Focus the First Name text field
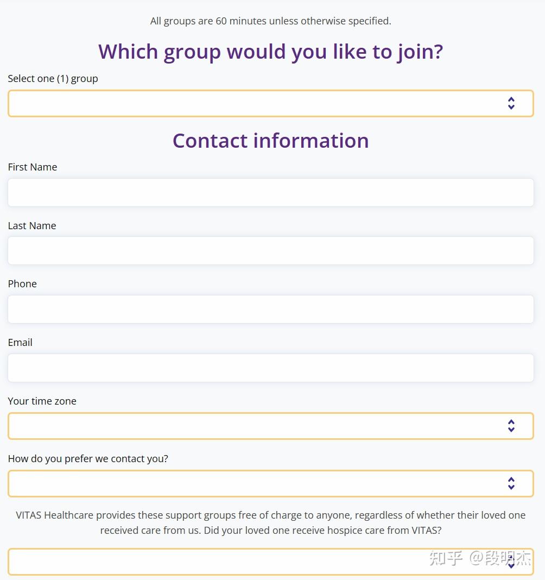 [270, 192]
